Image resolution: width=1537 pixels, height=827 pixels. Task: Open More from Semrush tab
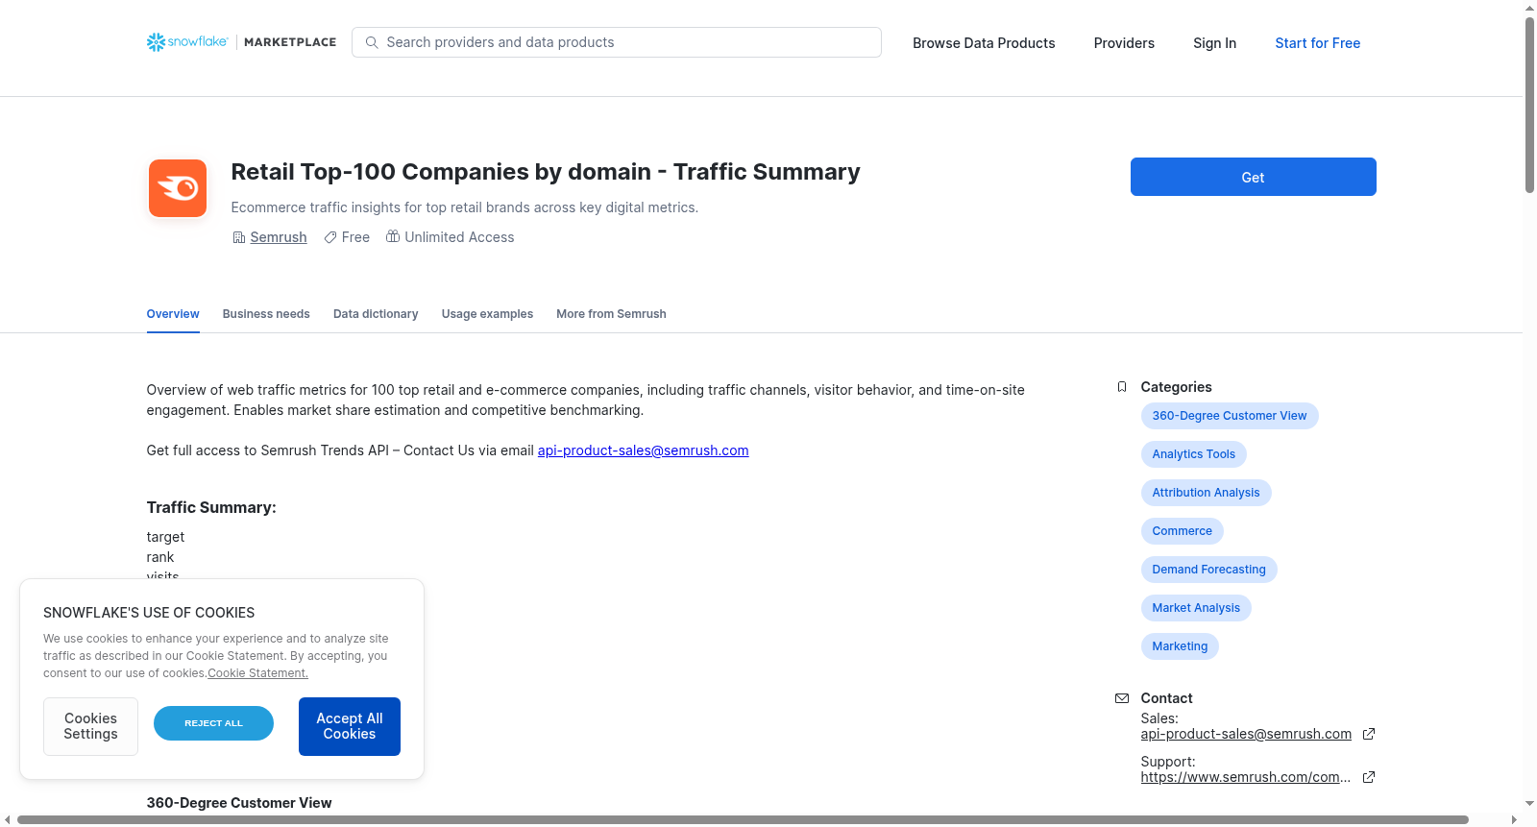click(x=611, y=314)
